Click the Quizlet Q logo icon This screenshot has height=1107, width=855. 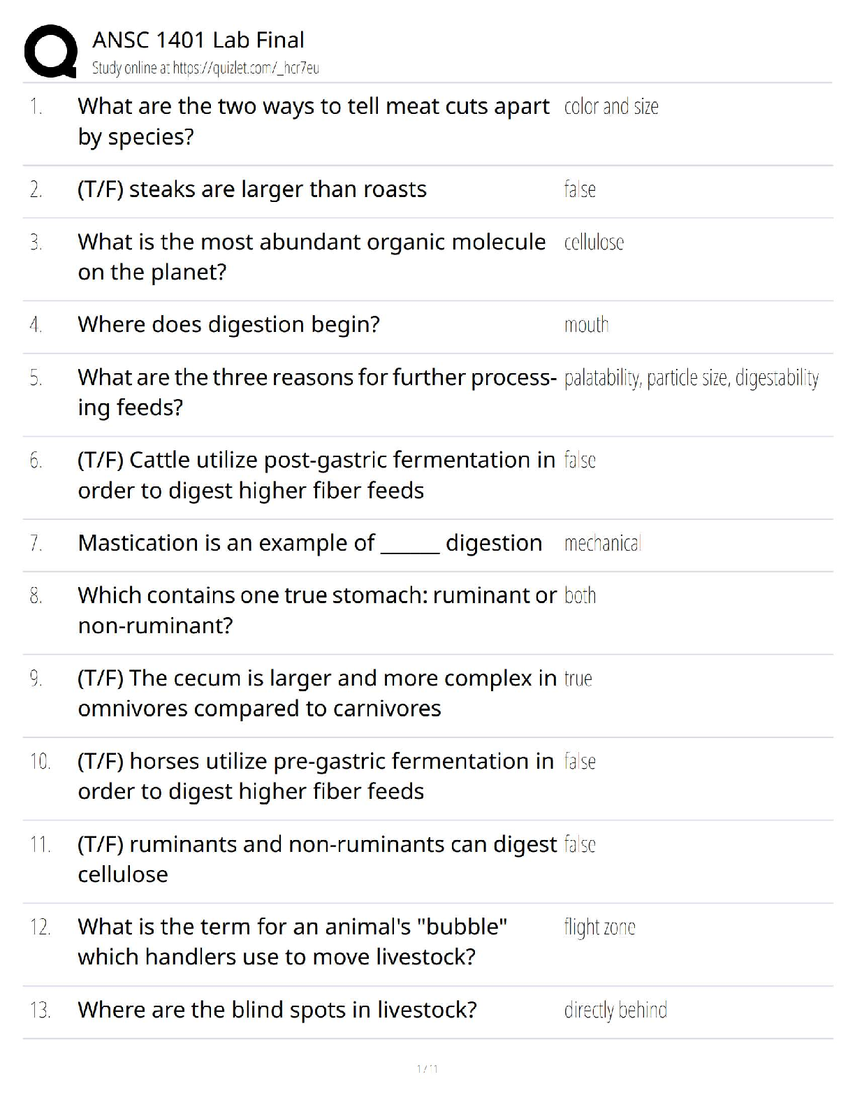[x=50, y=51]
